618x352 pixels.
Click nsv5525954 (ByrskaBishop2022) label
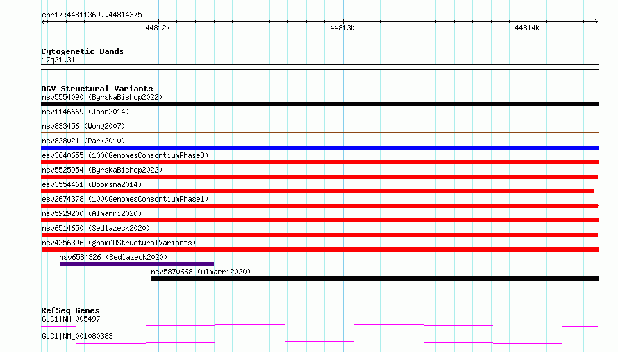point(102,170)
